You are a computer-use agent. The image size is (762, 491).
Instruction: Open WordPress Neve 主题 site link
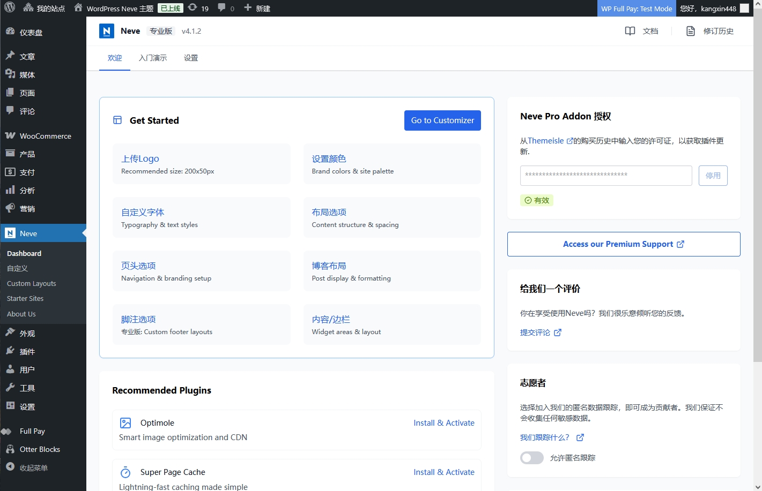click(x=114, y=8)
